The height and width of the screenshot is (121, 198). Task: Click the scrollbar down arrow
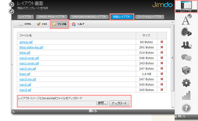pyautogui.click(x=173, y=108)
